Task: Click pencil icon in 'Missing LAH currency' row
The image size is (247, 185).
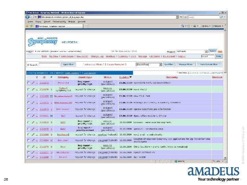Action: click(x=33, y=102)
